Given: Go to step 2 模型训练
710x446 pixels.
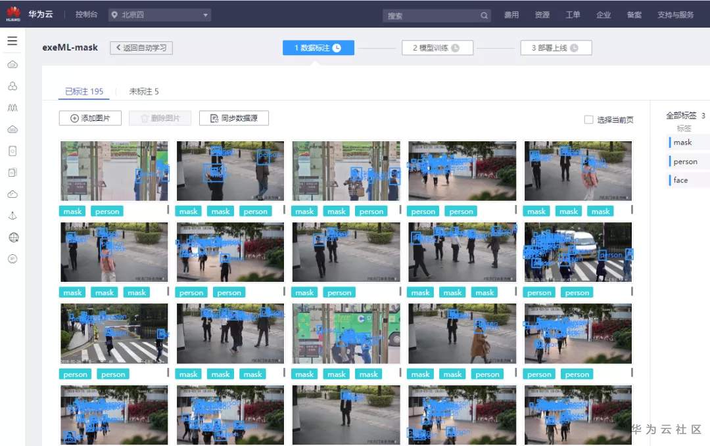Looking at the screenshot, I should [437, 48].
